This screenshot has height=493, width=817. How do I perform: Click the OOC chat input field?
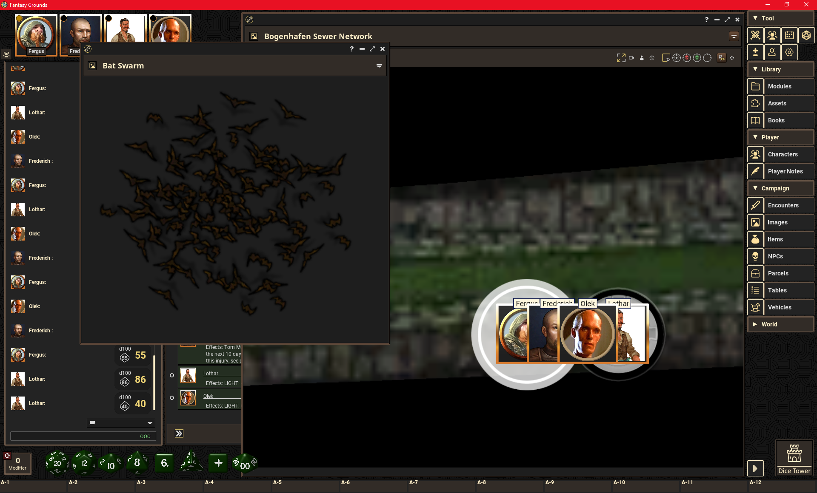pyautogui.click(x=83, y=436)
